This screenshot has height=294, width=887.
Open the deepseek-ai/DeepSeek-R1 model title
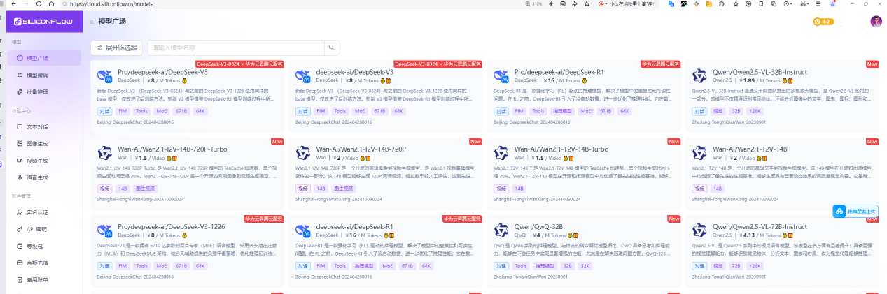(355, 227)
